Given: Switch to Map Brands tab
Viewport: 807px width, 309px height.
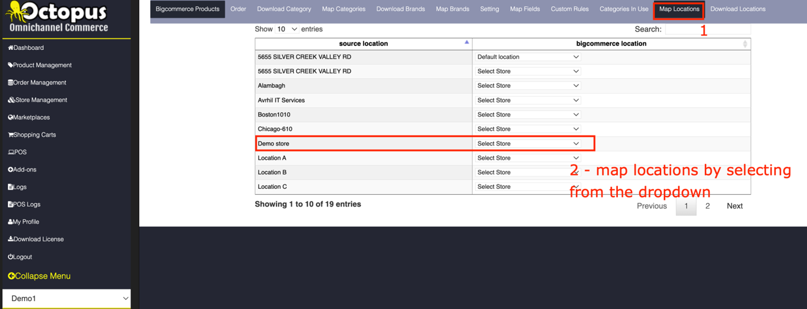Looking at the screenshot, I should (453, 9).
